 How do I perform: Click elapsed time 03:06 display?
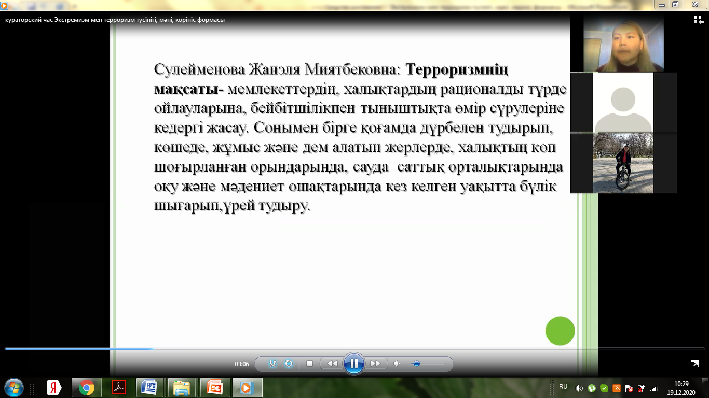(x=242, y=364)
